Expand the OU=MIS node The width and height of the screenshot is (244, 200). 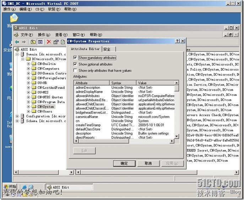pyautogui.click(x=28, y=92)
